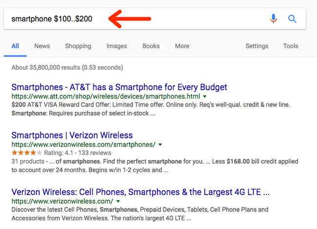Image resolution: width=317 pixels, height=229 pixels.
Task: Select the All results tab
Action: pos(16,46)
